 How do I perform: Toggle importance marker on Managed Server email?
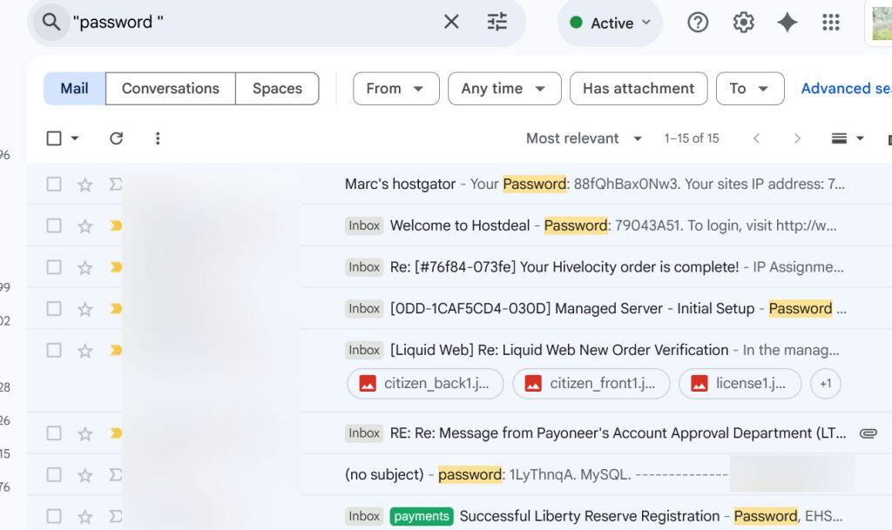pyautogui.click(x=116, y=308)
